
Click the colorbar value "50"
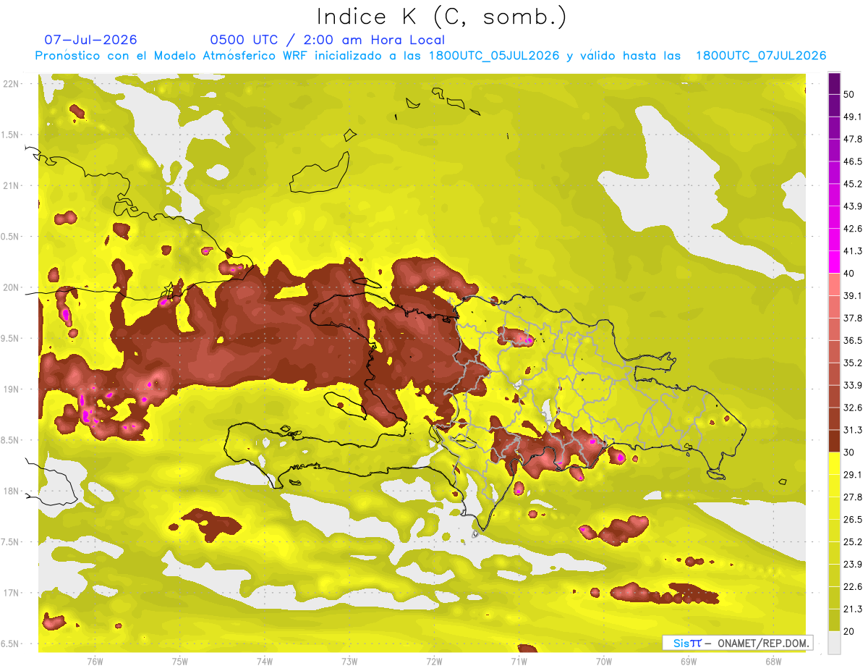(x=849, y=95)
